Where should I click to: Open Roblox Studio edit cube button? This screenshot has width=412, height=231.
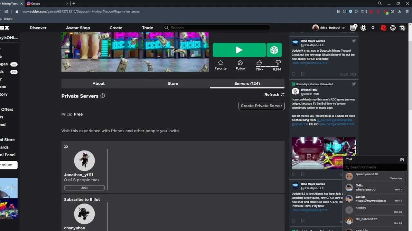click(274, 50)
